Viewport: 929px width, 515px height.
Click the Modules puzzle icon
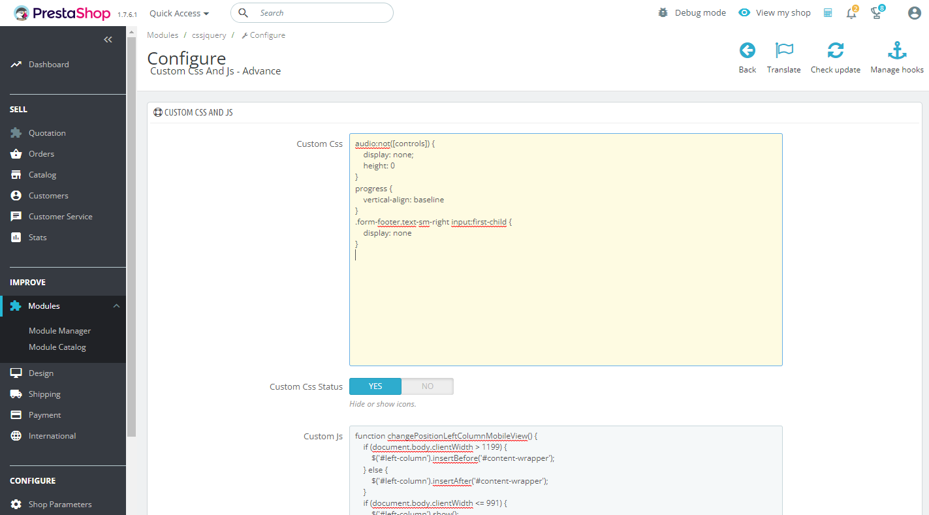coord(16,305)
